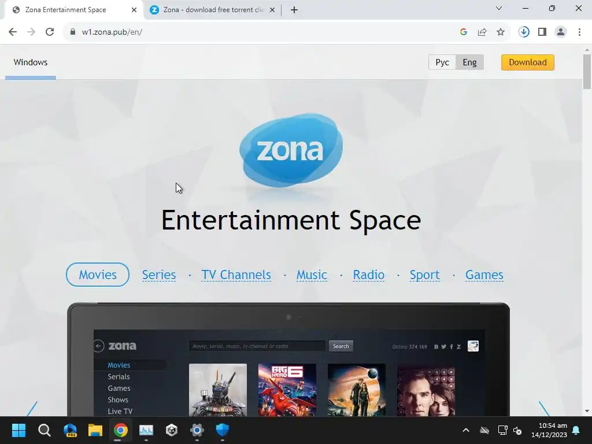
Task: Click the share page icon
Action: pos(482,32)
